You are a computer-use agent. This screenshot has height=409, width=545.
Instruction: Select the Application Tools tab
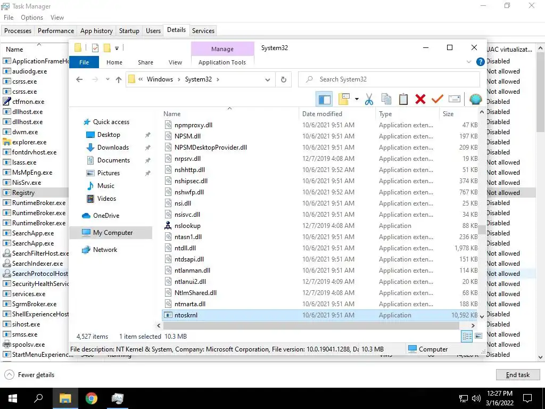point(222,62)
